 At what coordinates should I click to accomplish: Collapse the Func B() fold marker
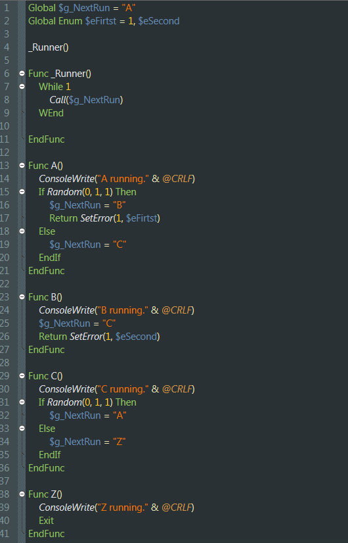[x=22, y=297]
